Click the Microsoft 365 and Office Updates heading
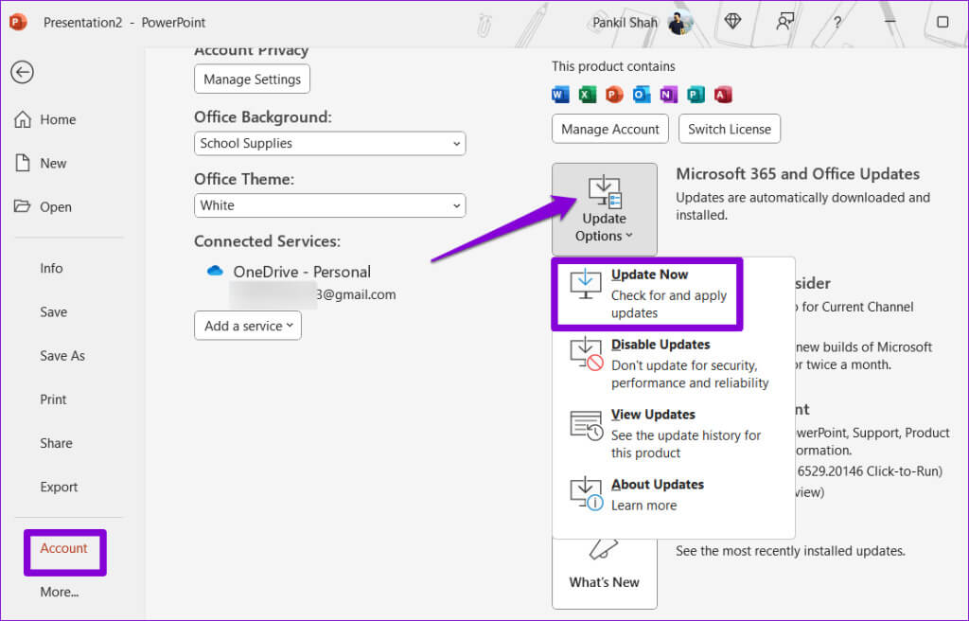Viewport: 969px width, 621px height. click(798, 174)
